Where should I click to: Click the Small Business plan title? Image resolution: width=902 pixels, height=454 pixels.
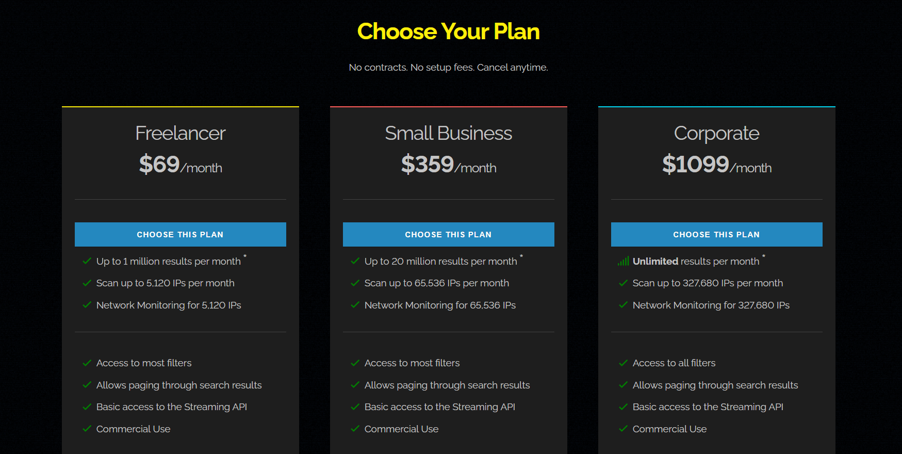point(448,133)
